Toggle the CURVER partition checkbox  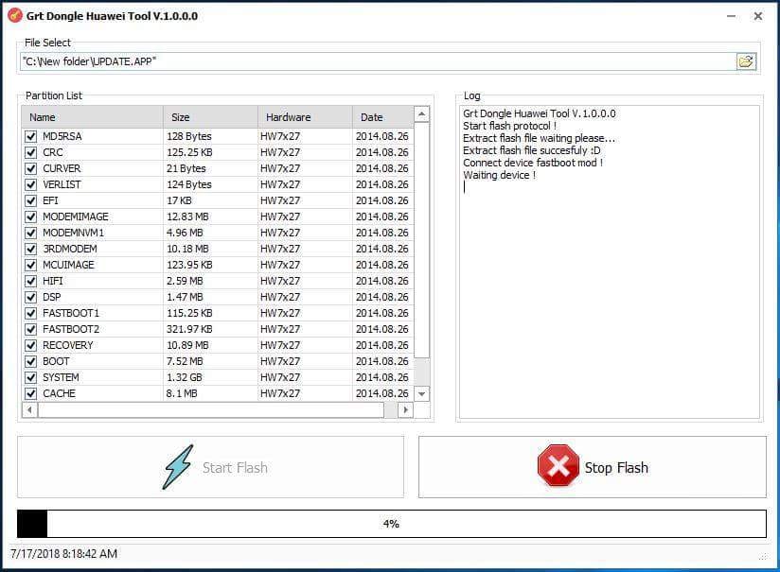click(x=31, y=168)
